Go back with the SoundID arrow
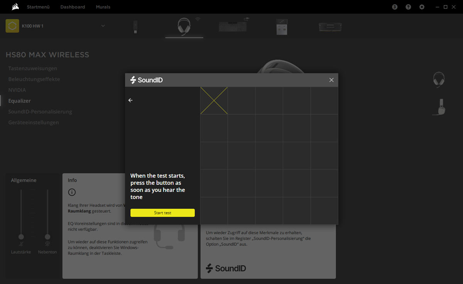The image size is (463, 284). (x=130, y=100)
